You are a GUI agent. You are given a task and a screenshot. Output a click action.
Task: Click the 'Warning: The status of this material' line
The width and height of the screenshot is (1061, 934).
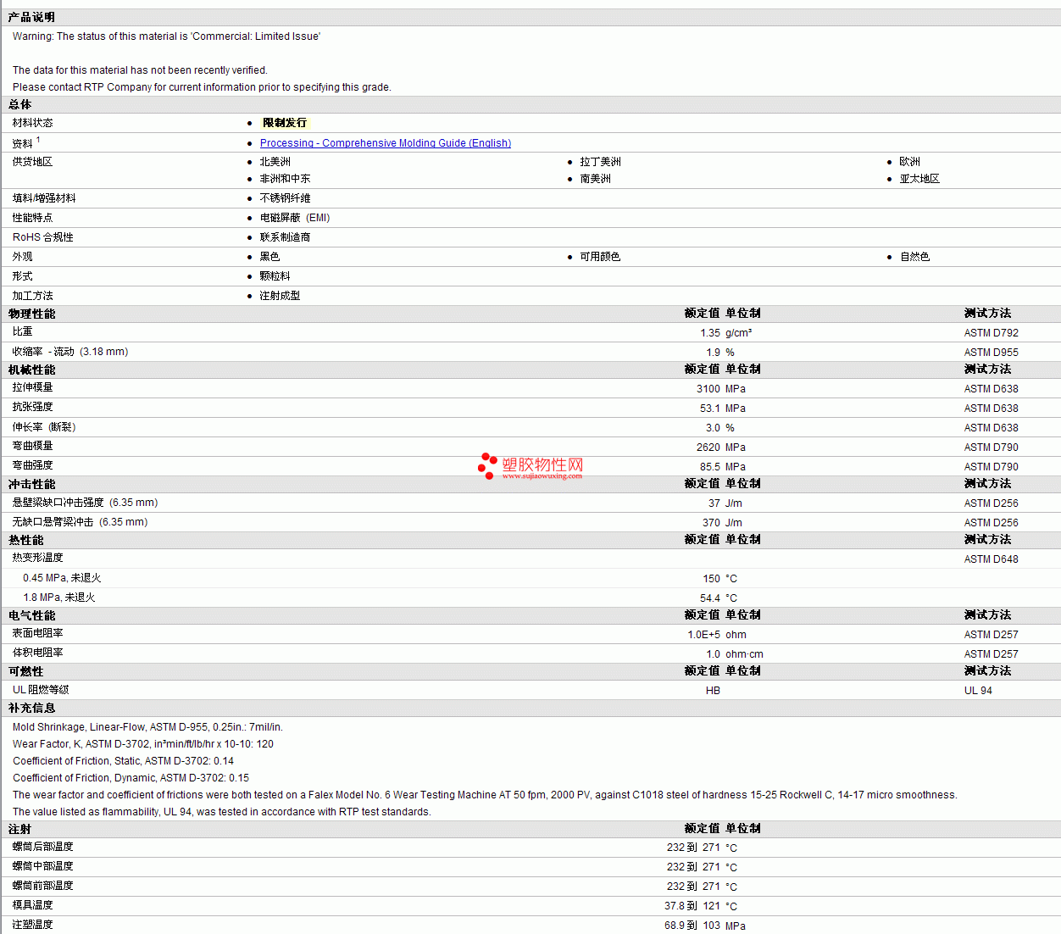(166, 36)
